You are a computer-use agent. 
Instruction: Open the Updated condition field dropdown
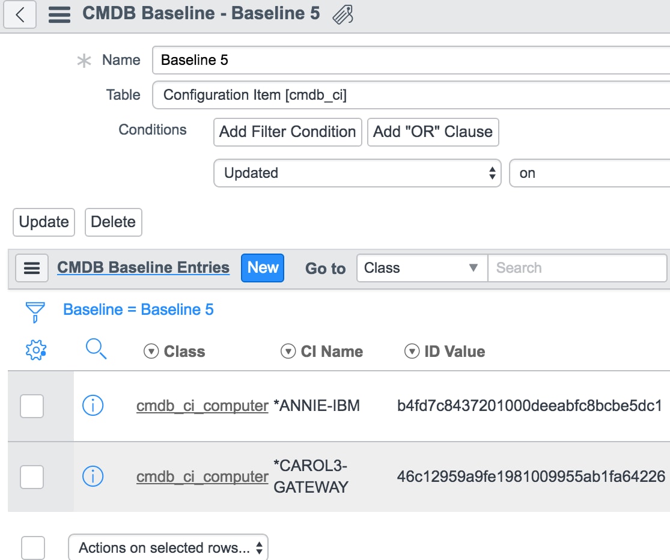(x=357, y=173)
